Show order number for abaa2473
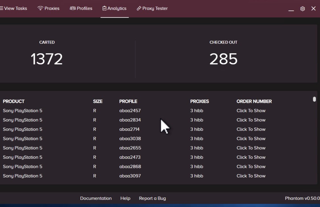 click(251, 157)
